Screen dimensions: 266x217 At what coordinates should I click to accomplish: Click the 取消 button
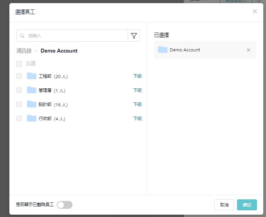coord(224,205)
